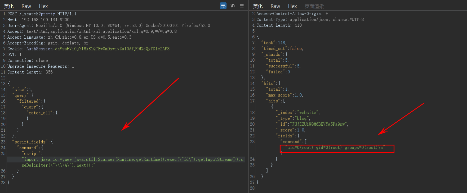Switch to the response Raw tab
The width and height of the screenshot is (467, 193).
point(275,6)
